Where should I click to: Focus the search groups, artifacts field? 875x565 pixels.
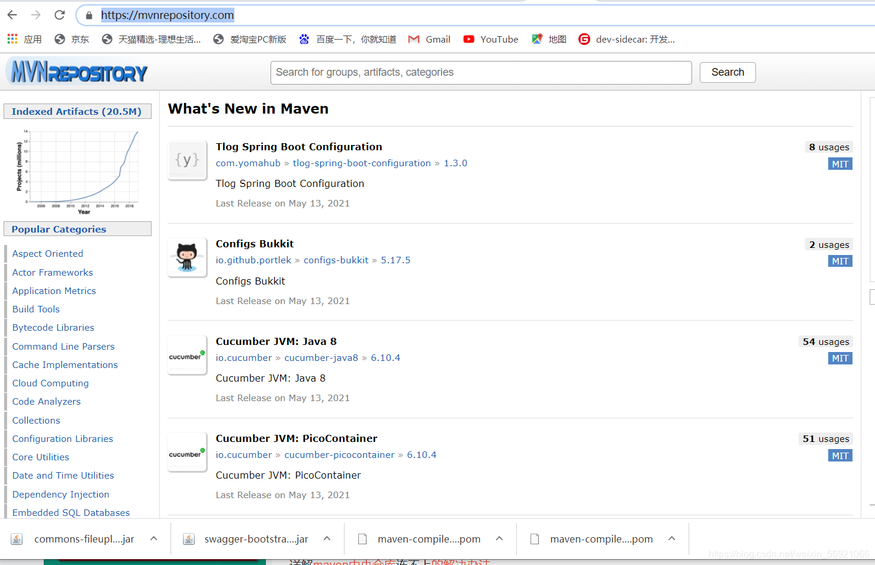(x=481, y=72)
